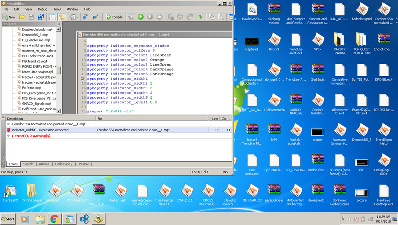Start debugging with the green play icon
Image resolution: width=398 pixels, height=225 pixels.
[140, 17]
